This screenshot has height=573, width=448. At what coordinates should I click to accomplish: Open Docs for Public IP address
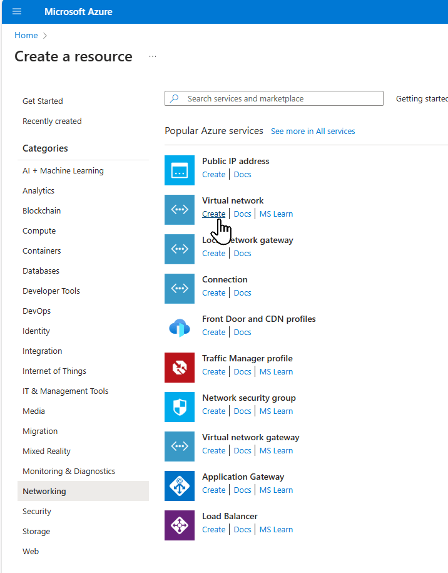(242, 175)
